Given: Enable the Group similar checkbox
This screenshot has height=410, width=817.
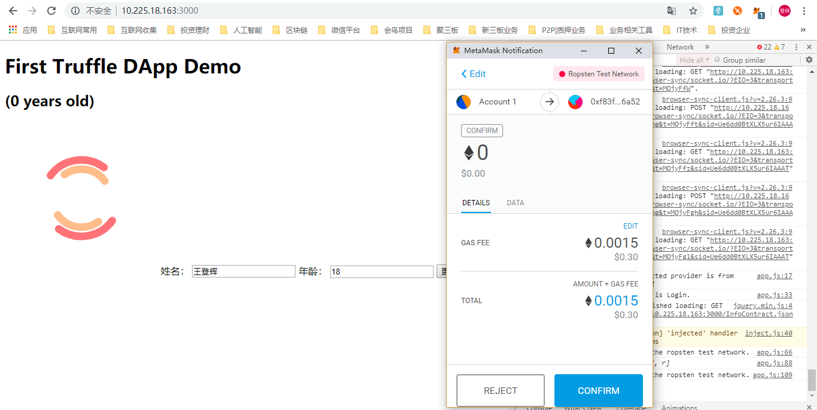Looking at the screenshot, I should point(717,60).
